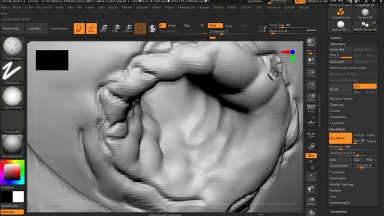This screenshot has height=216, width=384.
Task: Click the yin-yang icon in the top toolbar
Action: coord(152,29)
